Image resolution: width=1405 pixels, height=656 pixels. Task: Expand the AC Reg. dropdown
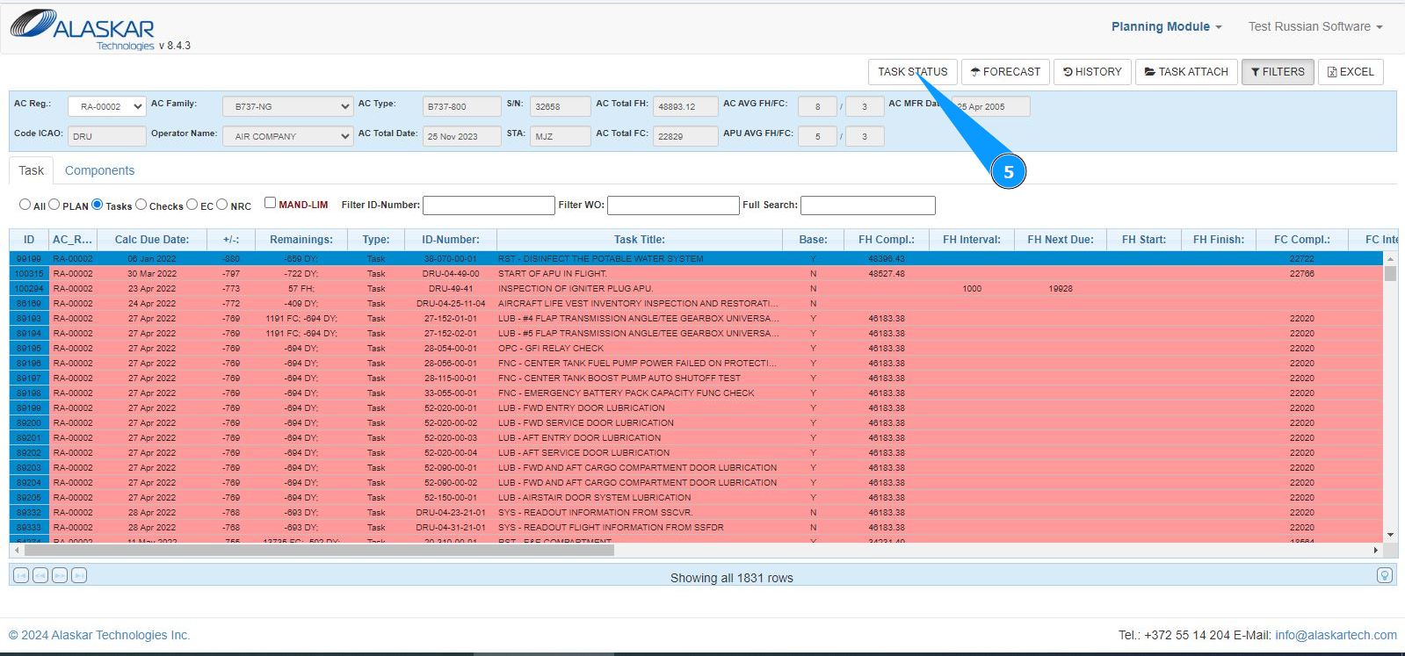(106, 107)
